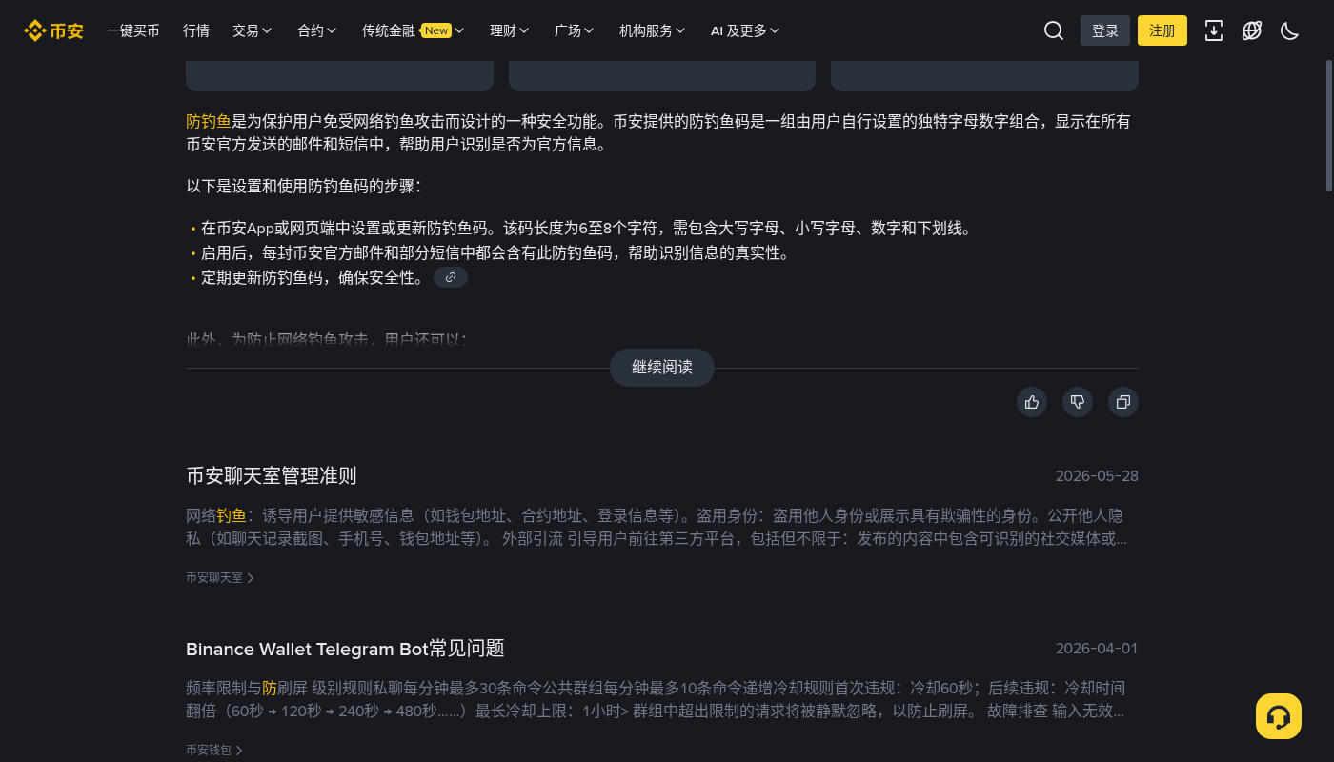Click the Telegram Bot summary starting 频率限制与防刷屏

tap(657, 700)
